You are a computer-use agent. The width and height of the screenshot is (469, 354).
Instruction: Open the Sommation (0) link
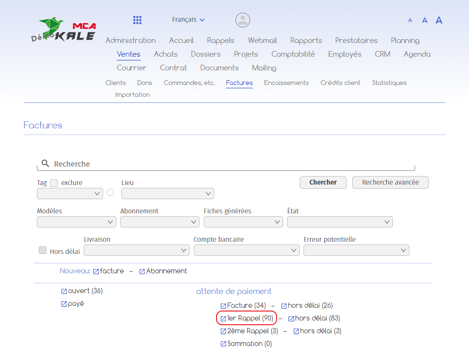point(250,344)
